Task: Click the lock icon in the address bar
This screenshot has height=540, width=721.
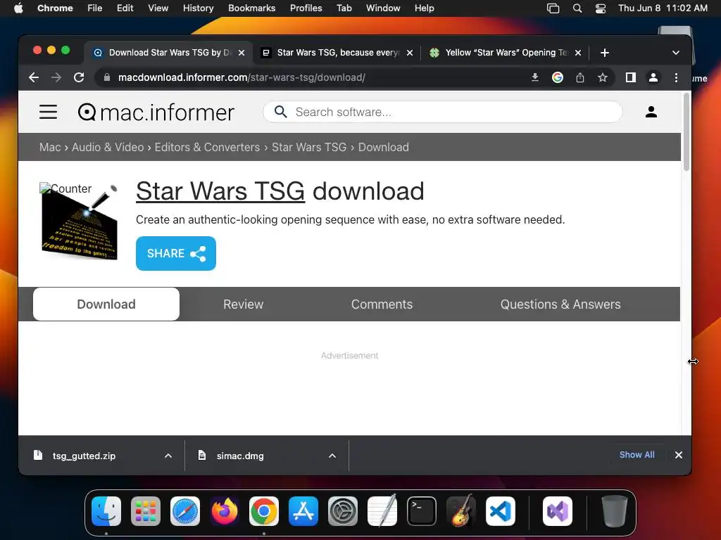Action: (107, 77)
